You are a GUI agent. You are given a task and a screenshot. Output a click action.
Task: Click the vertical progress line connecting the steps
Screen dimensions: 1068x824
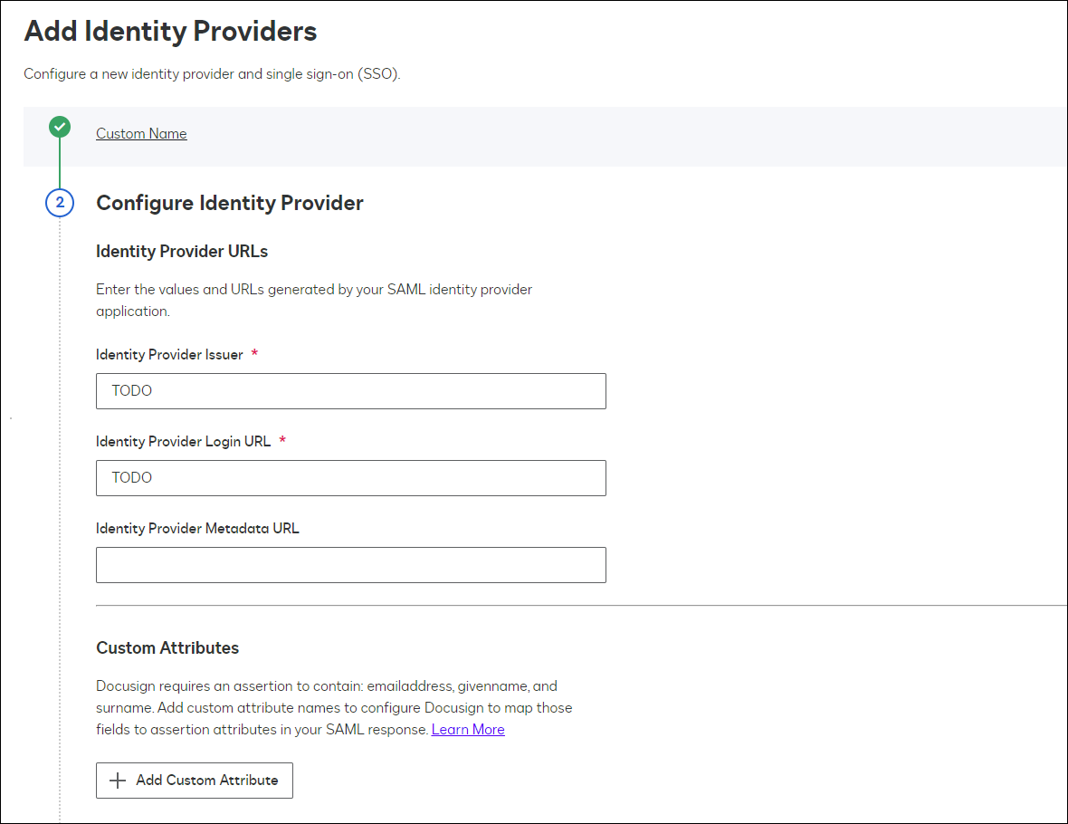tap(59, 163)
